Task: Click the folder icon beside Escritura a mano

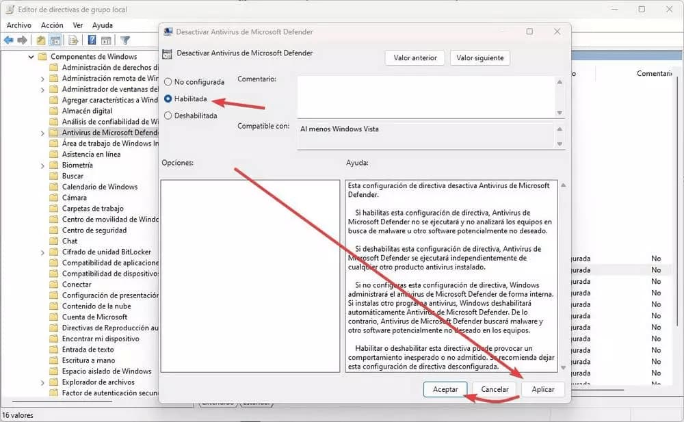Action: click(53, 360)
